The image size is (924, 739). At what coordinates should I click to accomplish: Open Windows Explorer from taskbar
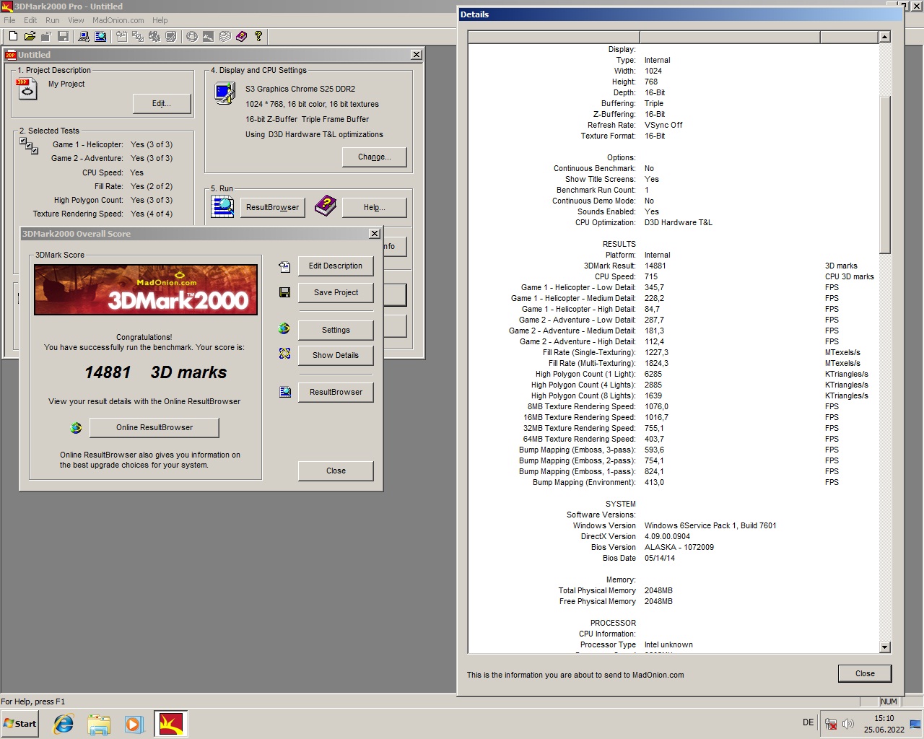pos(99,724)
